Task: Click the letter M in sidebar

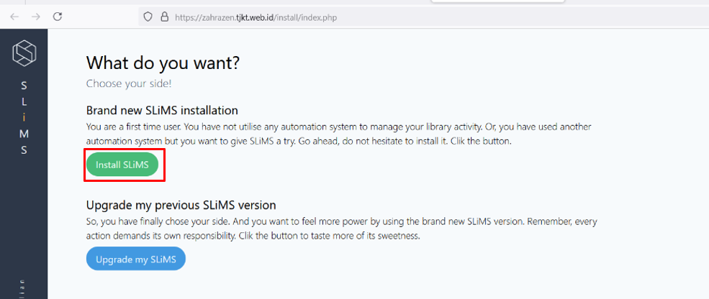Action: tap(24, 134)
